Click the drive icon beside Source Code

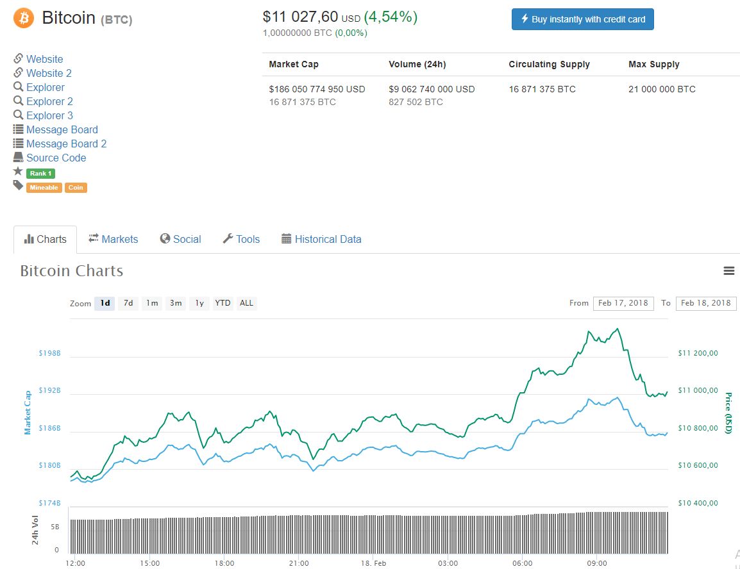point(19,157)
